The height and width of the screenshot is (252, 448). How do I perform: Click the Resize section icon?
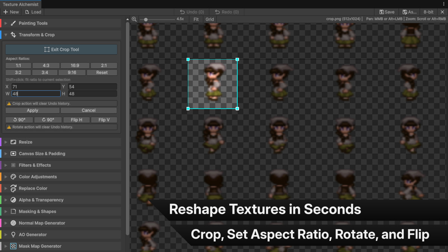[x=13, y=142]
